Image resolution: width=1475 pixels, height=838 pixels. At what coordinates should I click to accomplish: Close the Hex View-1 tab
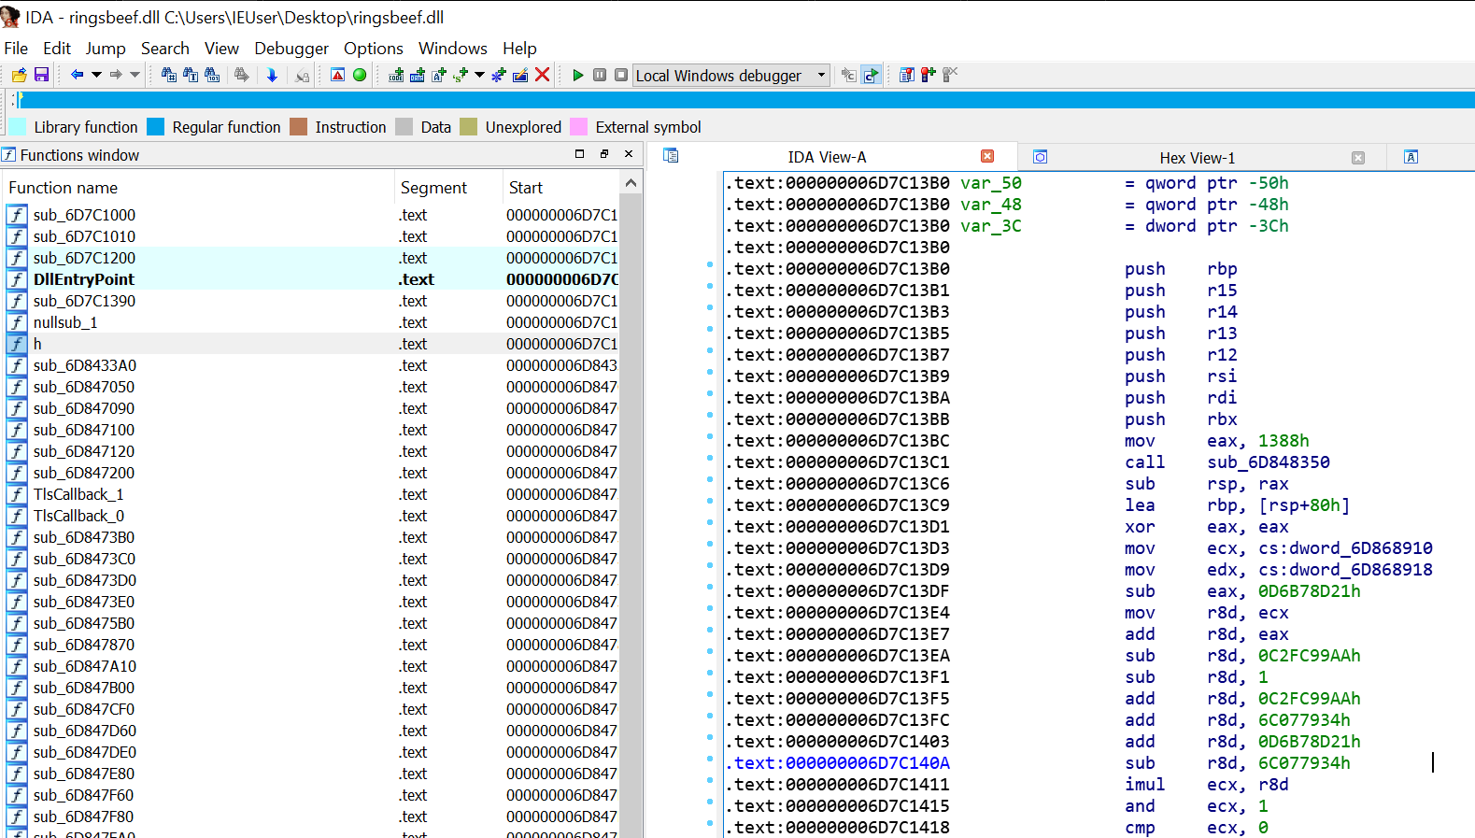pos(1358,158)
